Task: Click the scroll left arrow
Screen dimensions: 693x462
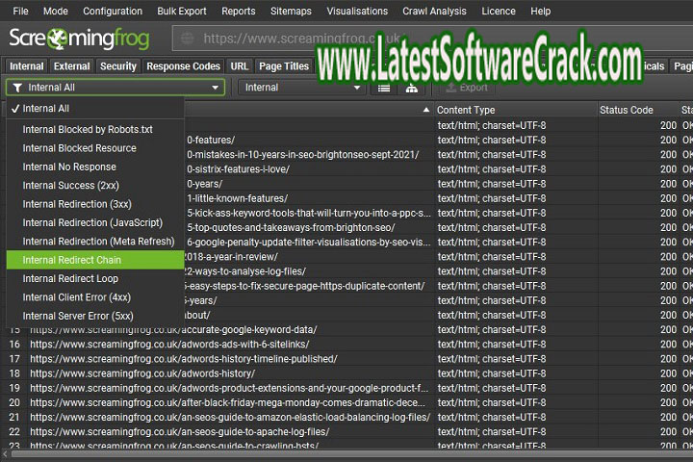Action: tap(5, 453)
